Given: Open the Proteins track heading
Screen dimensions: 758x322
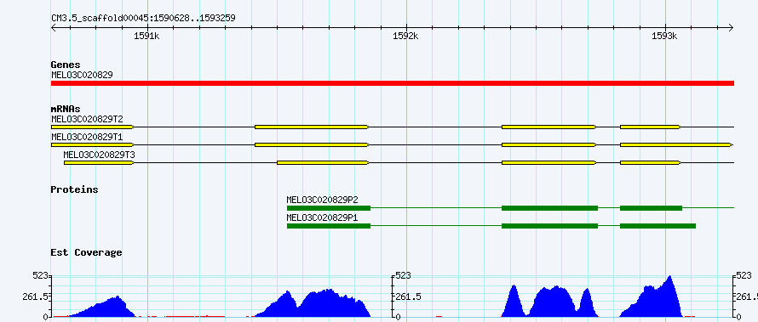Looking at the screenshot, I should pos(74,189).
